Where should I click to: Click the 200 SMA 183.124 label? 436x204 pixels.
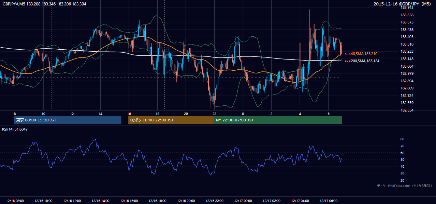point(362,61)
